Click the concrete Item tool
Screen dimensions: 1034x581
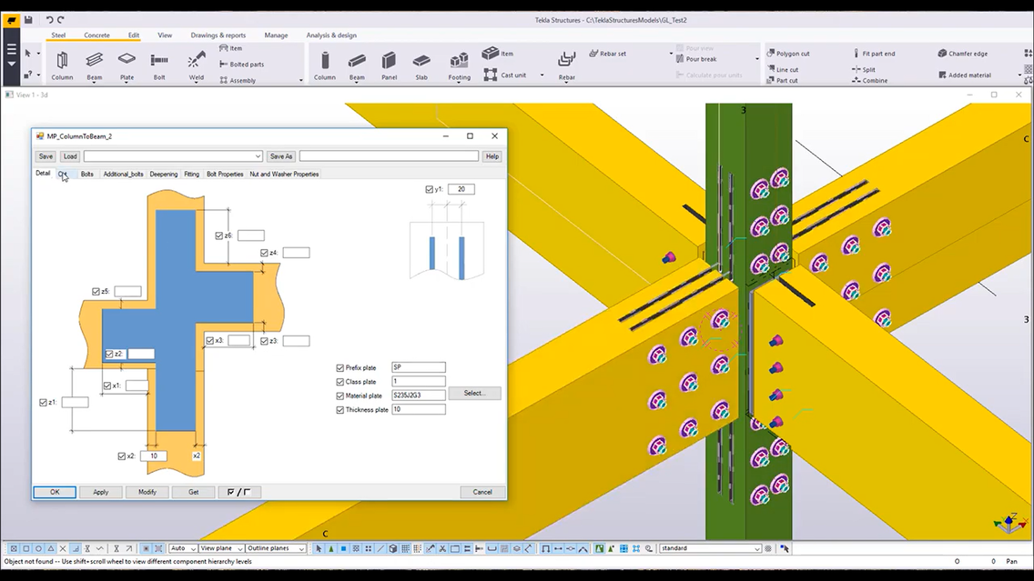point(498,53)
